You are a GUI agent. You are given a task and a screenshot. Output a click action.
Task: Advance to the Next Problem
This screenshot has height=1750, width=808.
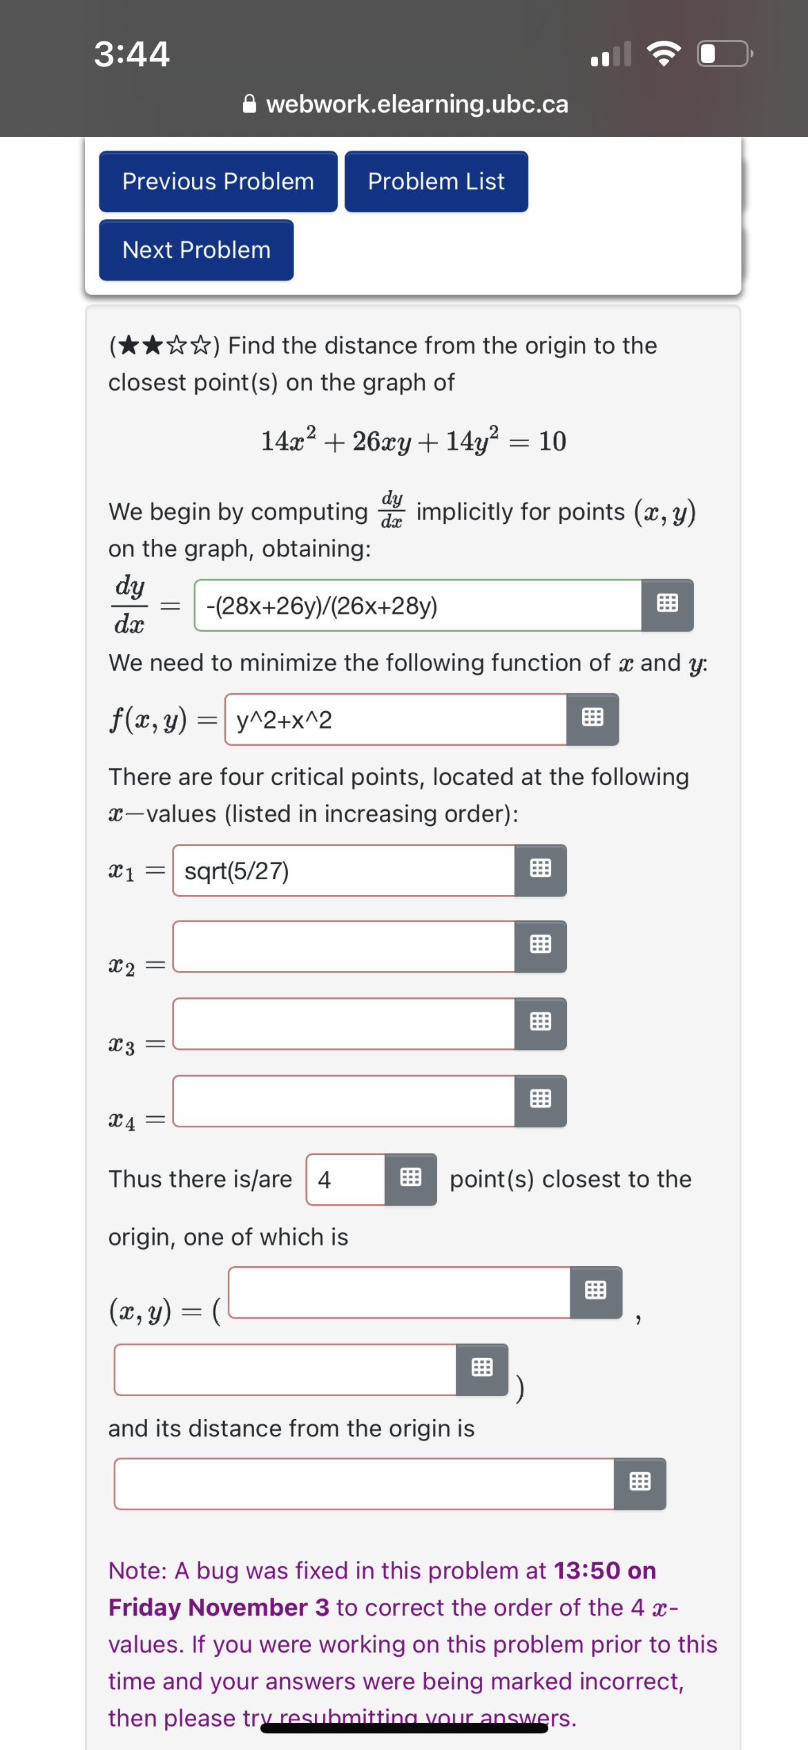(x=195, y=250)
